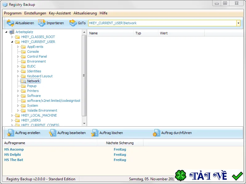Open the registry path dropdown arrow

[238, 23]
